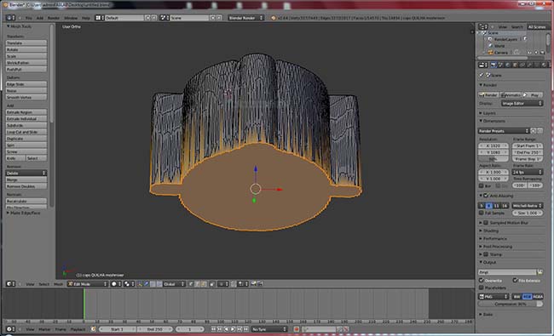Open the Edit Mode dropdown
This screenshot has width=554, height=336.
[88, 284]
